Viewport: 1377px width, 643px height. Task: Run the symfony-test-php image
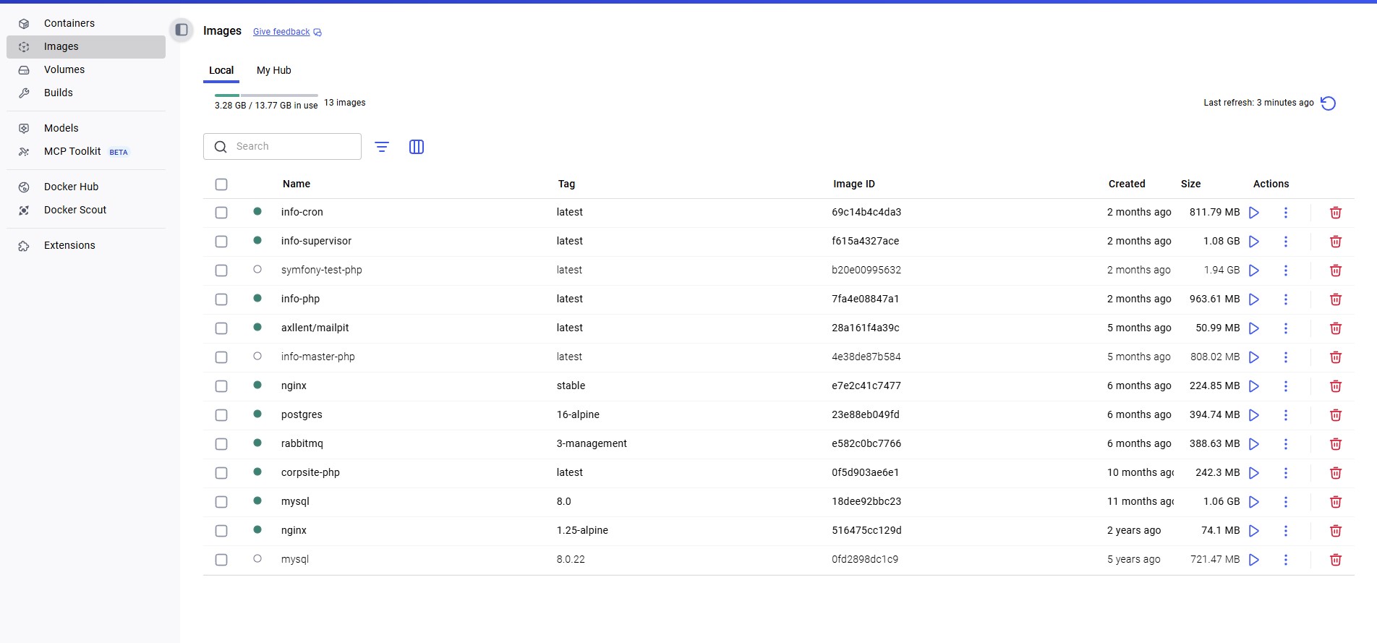[1254, 271]
